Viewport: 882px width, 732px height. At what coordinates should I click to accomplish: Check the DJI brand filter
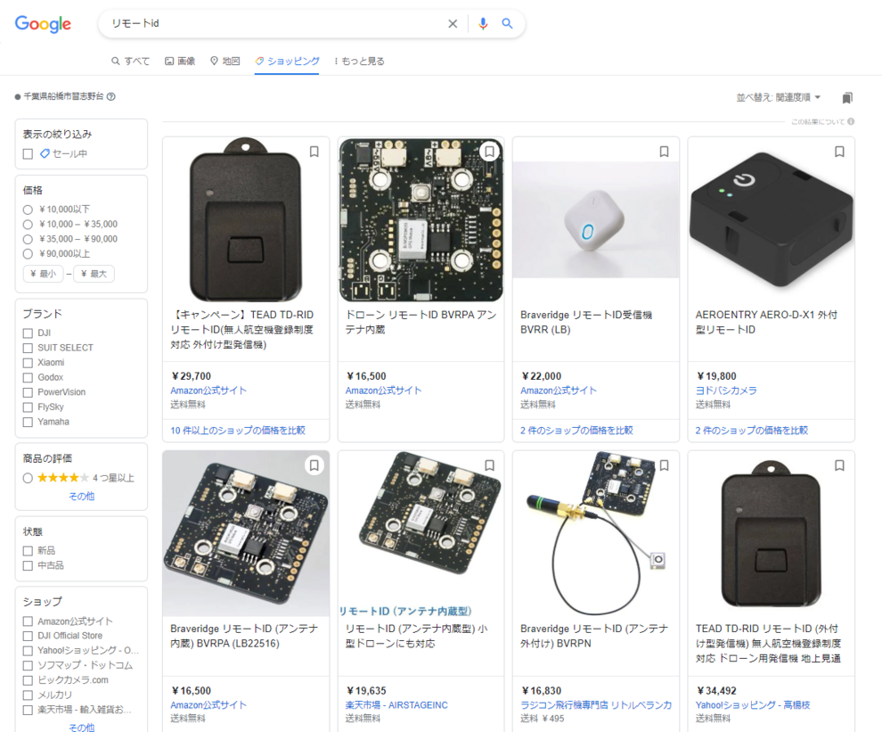coord(28,333)
